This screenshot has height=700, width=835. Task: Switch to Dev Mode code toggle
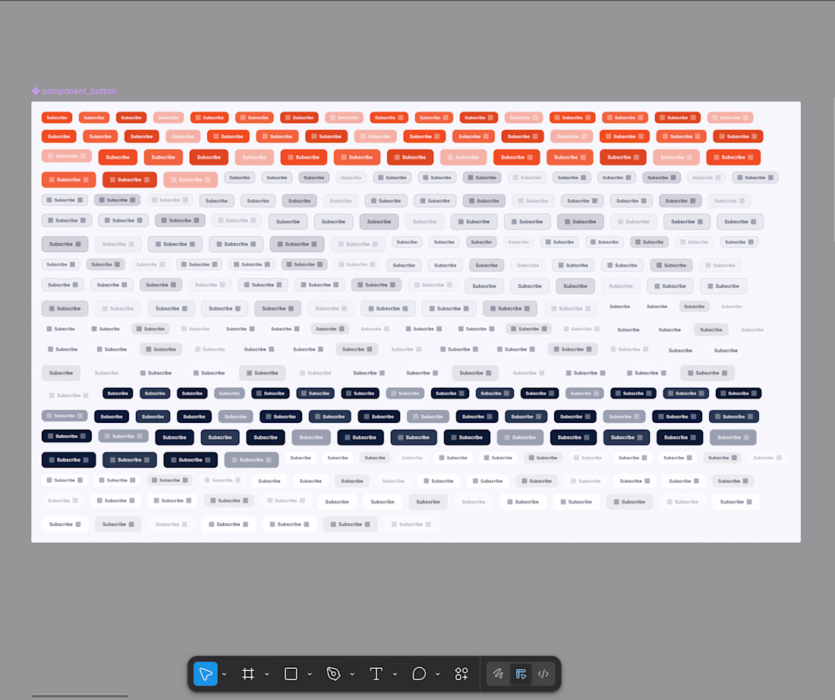[544, 674]
